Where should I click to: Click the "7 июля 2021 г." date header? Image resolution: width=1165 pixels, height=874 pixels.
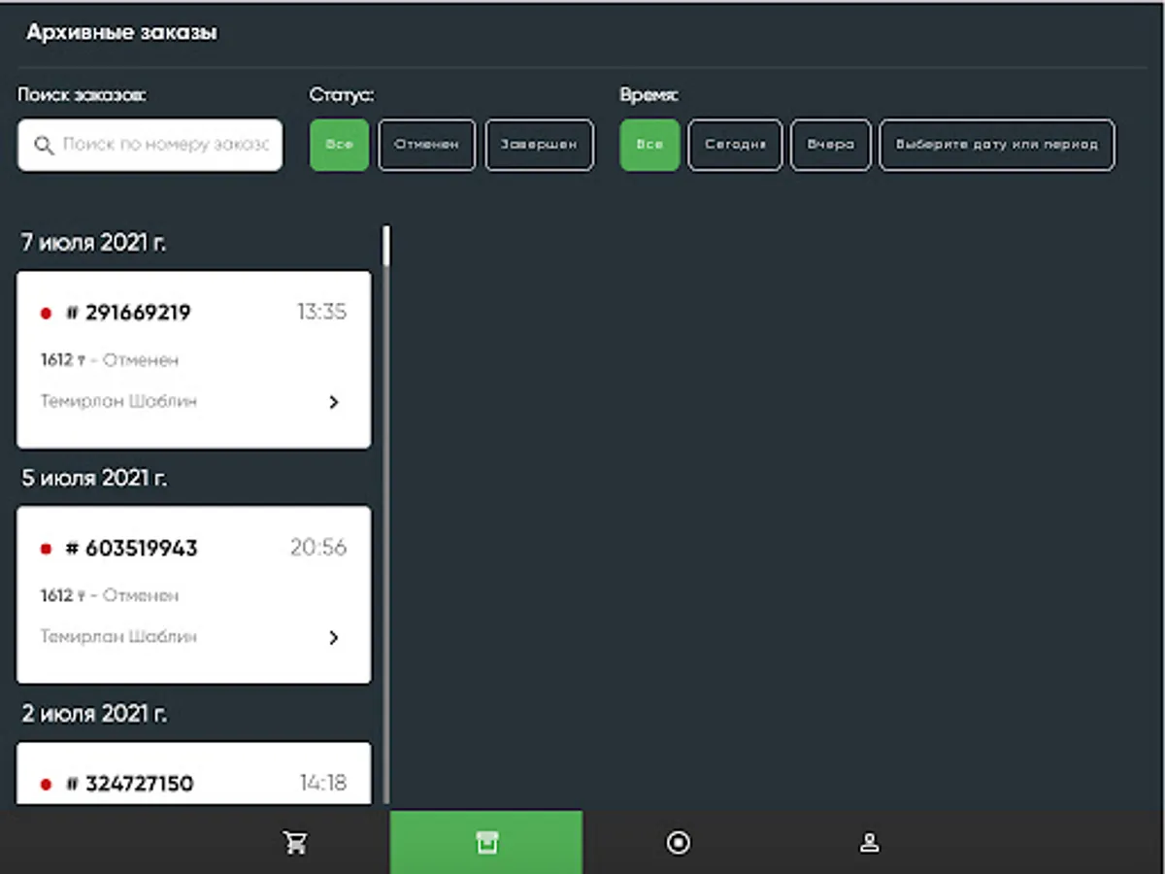[x=93, y=243]
